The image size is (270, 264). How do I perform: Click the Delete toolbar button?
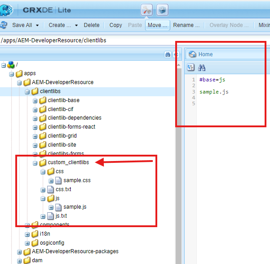(92, 25)
